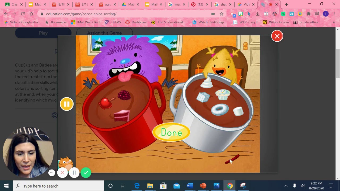
Task: Open Task View from the taskbar
Action: point(123,186)
